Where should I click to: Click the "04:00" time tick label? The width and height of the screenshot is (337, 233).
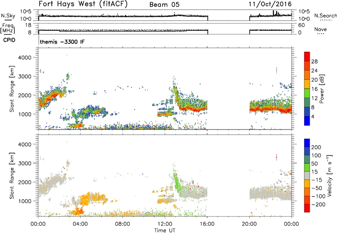point(80,224)
